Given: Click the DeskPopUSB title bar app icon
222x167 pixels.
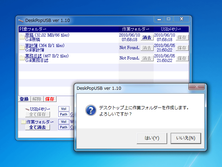Looking at the screenshot, I should click(21, 21).
